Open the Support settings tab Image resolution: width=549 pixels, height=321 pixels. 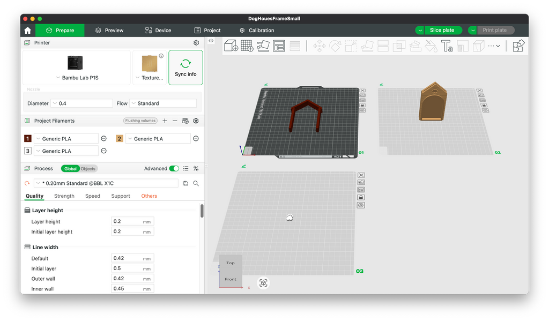coord(121,196)
